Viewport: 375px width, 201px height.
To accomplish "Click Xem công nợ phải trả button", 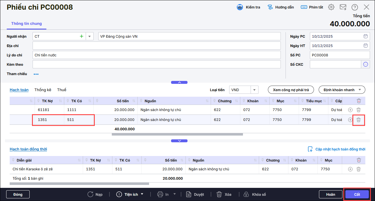I will click(x=291, y=90).
